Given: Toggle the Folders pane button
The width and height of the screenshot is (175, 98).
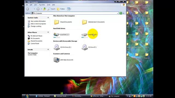Looking at the screenshot, I should click(x=61, y=9).
